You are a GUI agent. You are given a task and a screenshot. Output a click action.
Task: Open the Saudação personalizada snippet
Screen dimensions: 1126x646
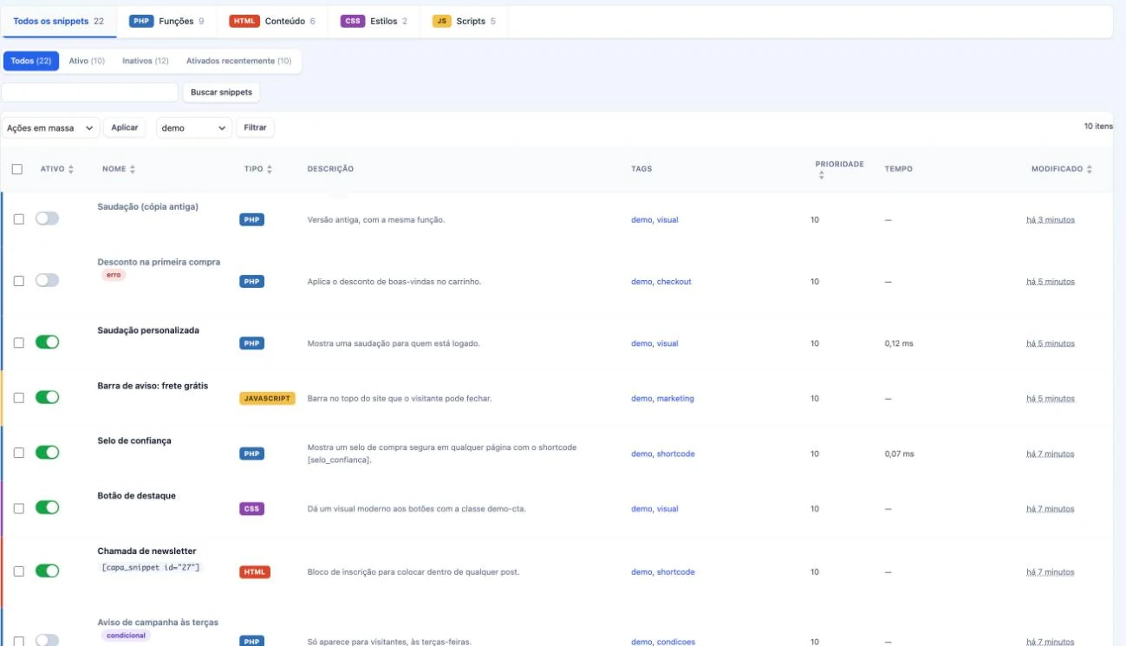(x=148, y=330)
